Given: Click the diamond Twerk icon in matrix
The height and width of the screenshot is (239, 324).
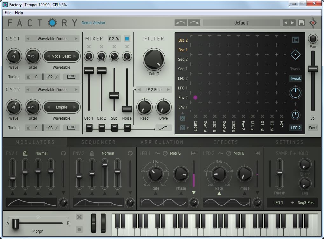Looking at the screenshot, I should point(295,55).
